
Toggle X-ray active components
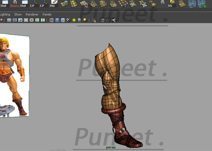click(108, 20)
